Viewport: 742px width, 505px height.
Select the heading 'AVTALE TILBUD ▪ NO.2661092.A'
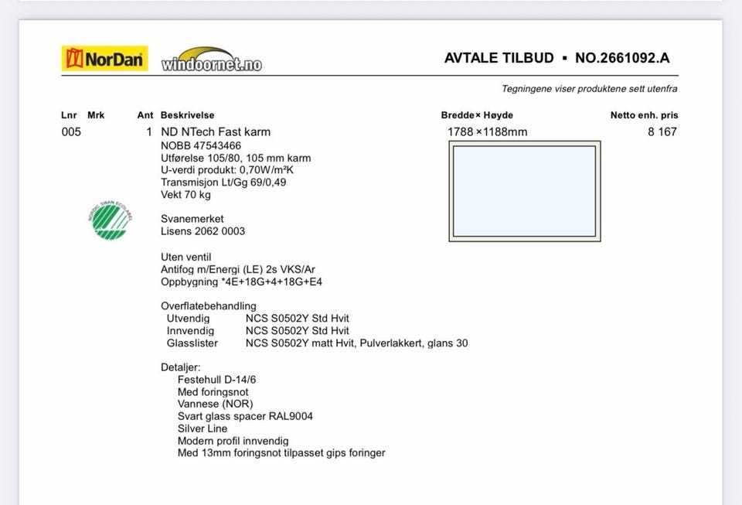557,58
